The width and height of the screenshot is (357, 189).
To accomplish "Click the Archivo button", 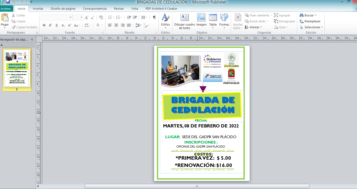I will pos(6,9).
